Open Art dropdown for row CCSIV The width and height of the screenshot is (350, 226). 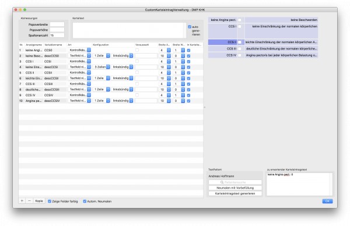coord(79,95)
